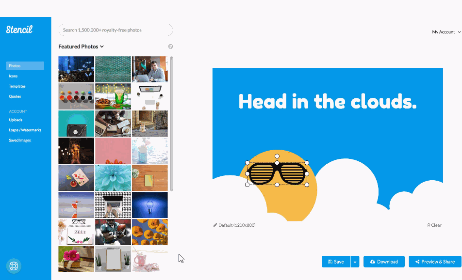The width and height of the screenshot is (462, 280).
Task: Click the help lifebuoy icon in sidebar
Action: (14, 266)
